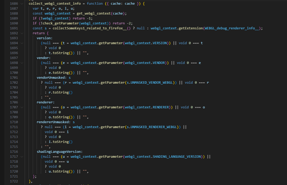Click UNMASKED_VENDOR_WEBGL property

[x=152, y=83]
